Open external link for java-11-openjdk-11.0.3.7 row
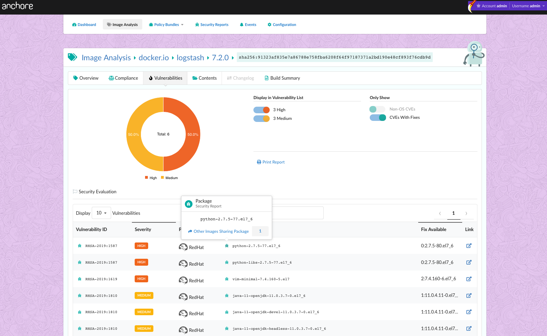This screenshot has width=547, height=336. pyautogui.click(x=469, y=296)
